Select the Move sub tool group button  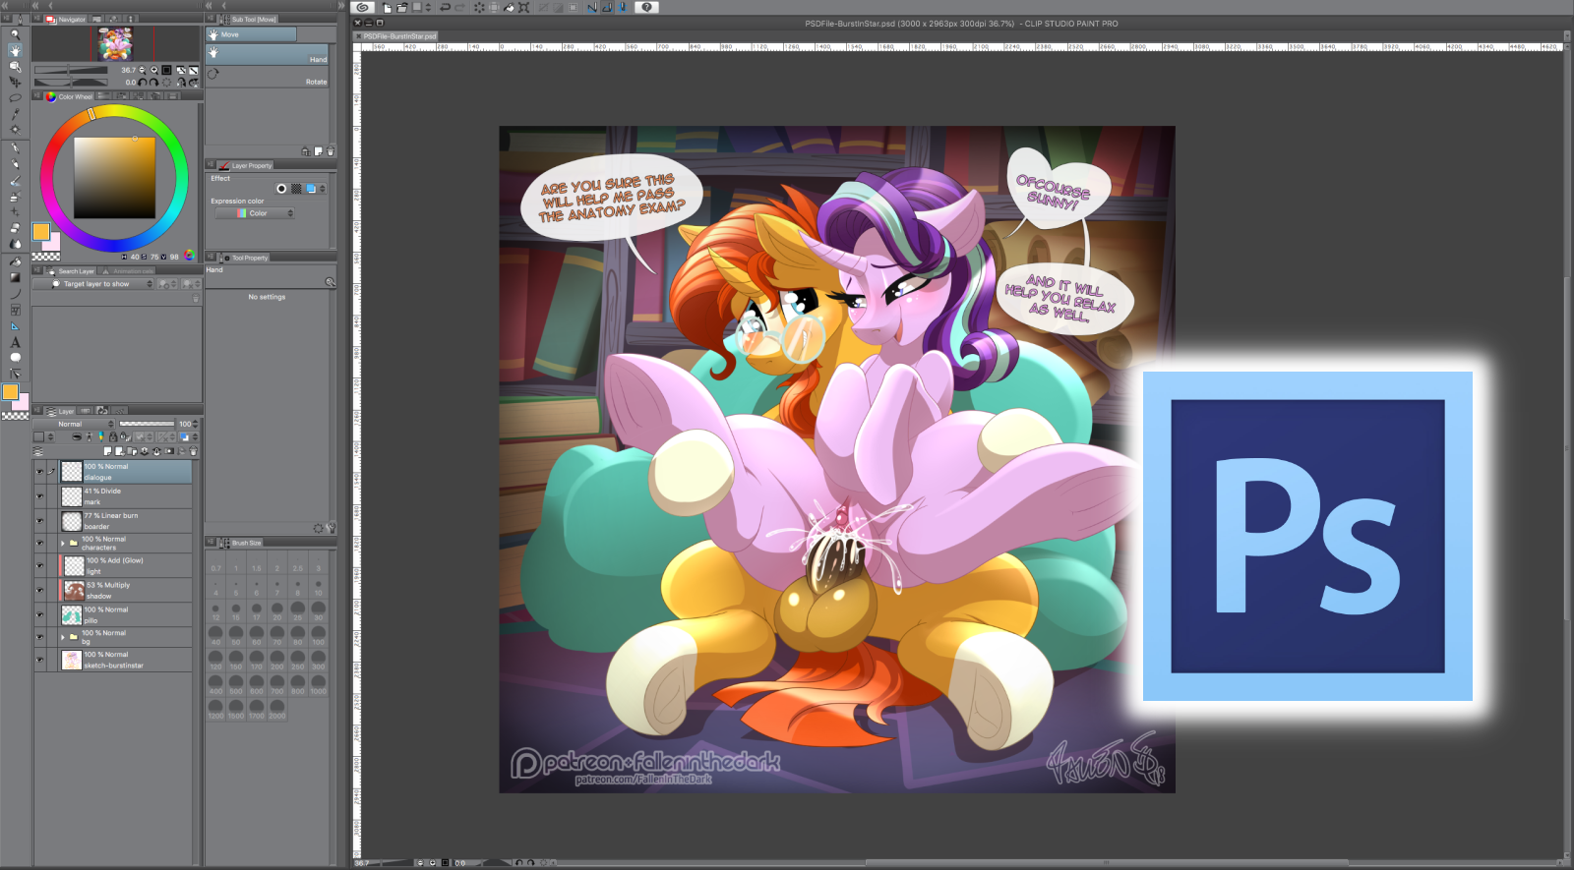[x=251, y=34]
